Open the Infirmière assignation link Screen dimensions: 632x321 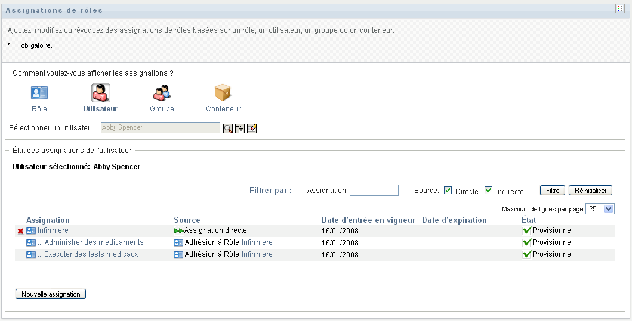[53, 230]
